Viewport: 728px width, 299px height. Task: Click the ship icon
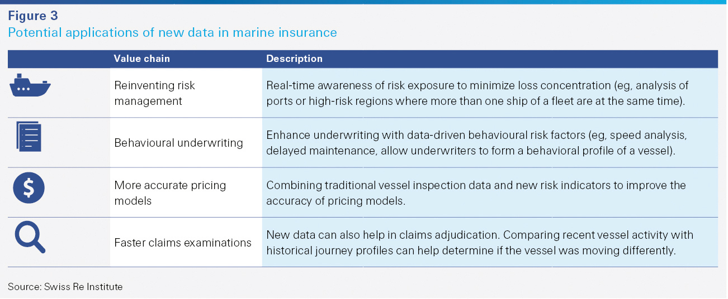coord(31,85)
